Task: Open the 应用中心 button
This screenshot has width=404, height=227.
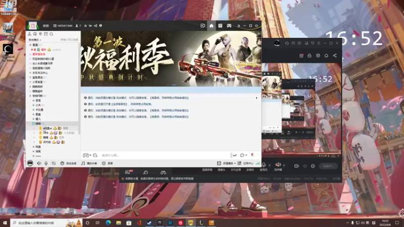Action: tap(245, 163)
